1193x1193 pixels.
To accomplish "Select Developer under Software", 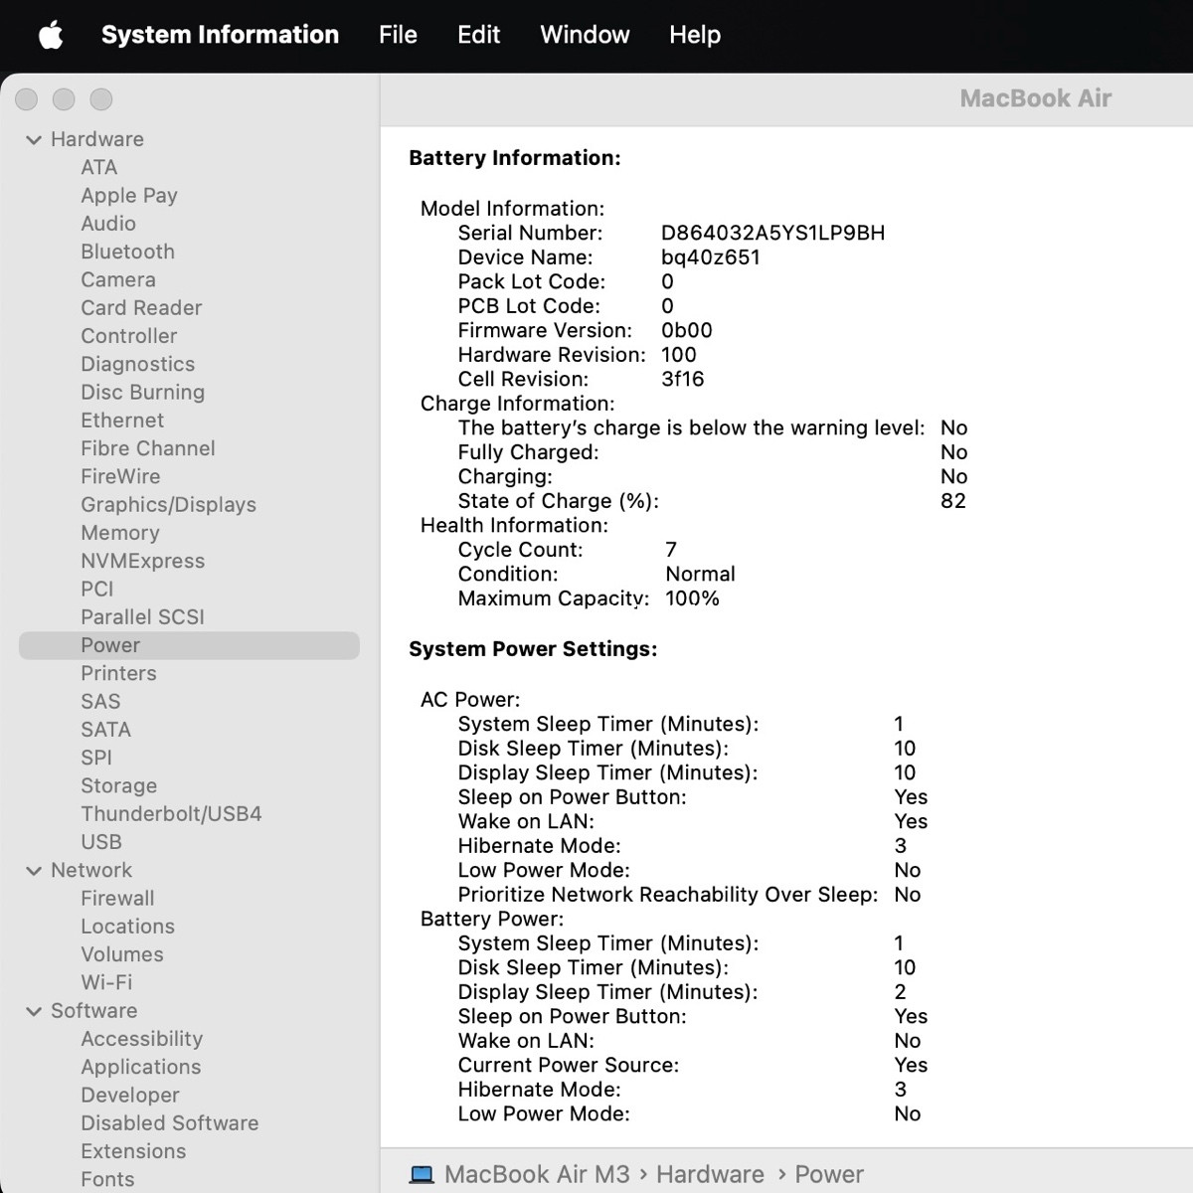I will point(130,1095).
